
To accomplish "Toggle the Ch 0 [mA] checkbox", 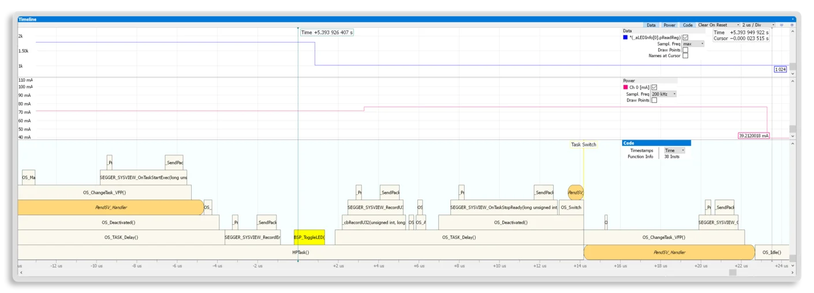I will (654, 88).
